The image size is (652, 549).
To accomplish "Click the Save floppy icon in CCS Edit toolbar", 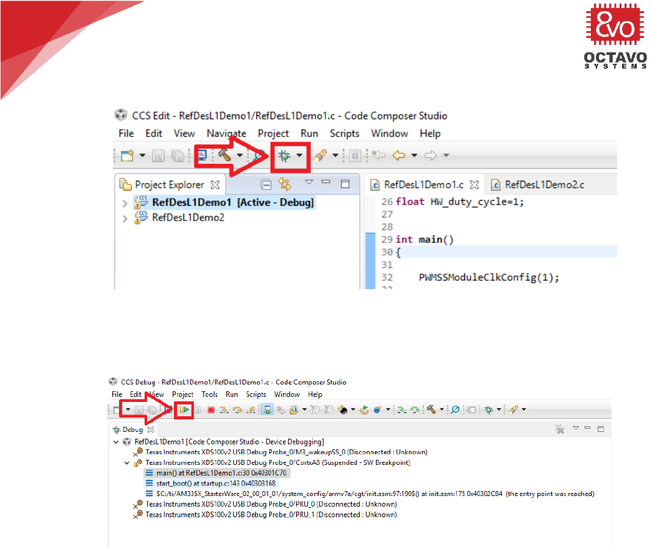I will [158, 156].
